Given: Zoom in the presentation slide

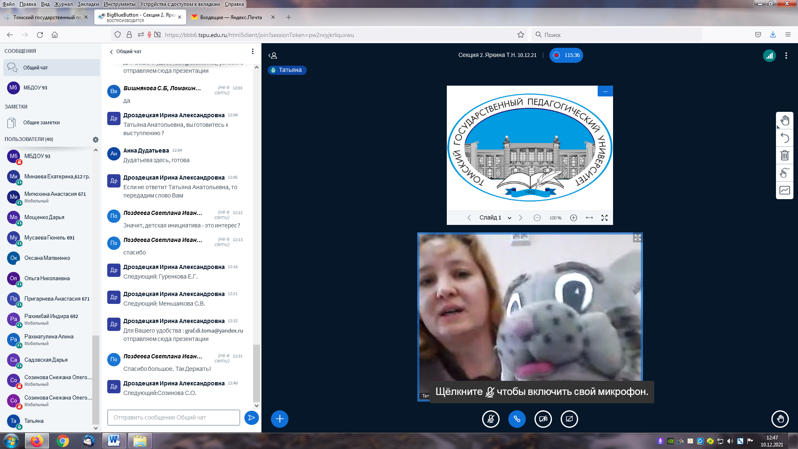Looking at the screenshot, I should 574,218.
